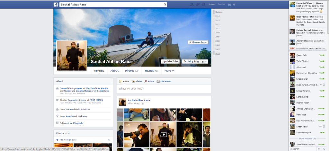Click the About section header

60,81
